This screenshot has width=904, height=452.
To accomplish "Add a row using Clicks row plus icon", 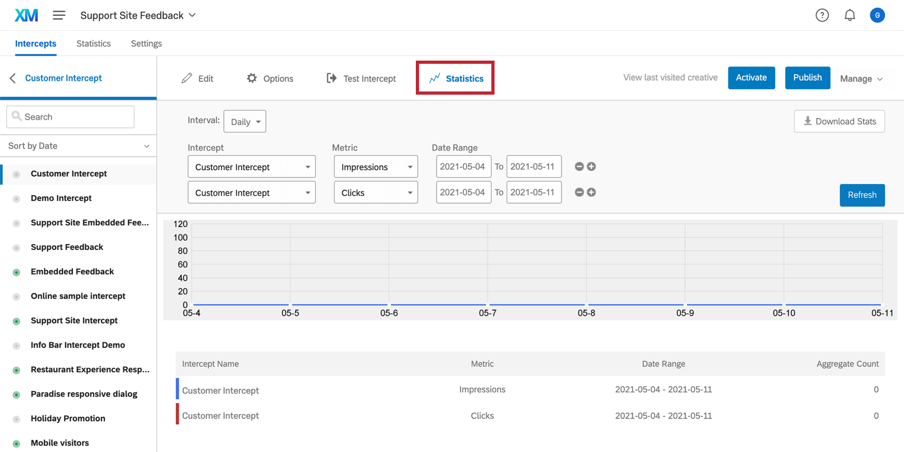I will pyautogui.click(x=591, y=192).
